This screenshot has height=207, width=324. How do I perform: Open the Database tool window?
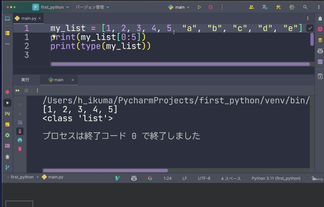320,40
